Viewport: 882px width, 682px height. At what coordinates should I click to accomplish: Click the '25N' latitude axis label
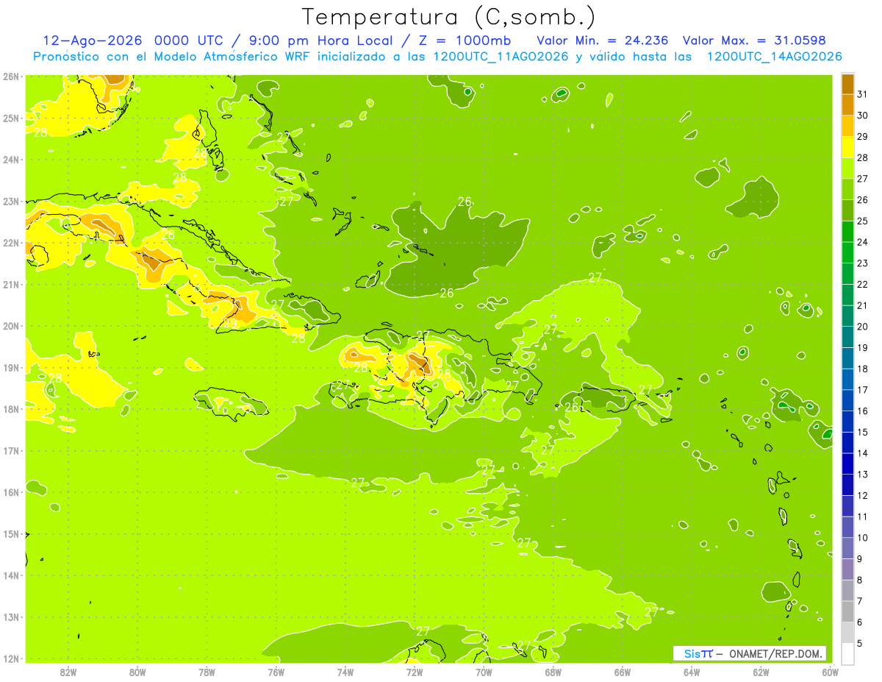tap(11, 118)
